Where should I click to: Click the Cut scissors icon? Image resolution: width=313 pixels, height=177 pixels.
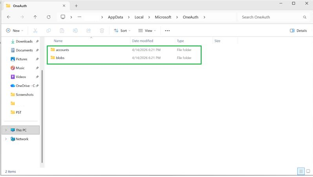click(x=35, y=31)
